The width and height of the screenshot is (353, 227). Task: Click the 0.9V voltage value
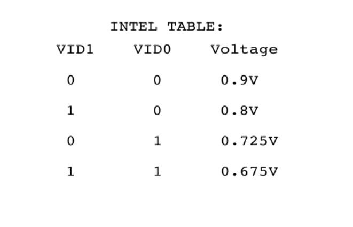tap(239, 81)
